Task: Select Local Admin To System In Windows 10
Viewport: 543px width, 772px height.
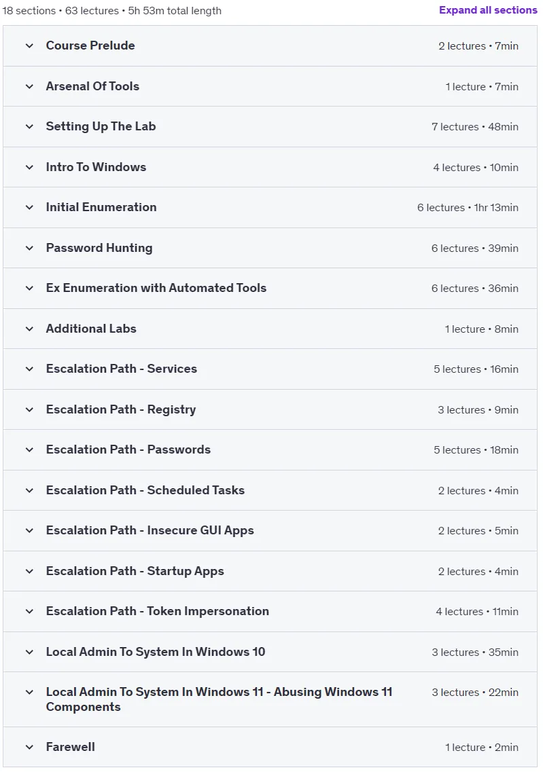Action: (156, 652)
